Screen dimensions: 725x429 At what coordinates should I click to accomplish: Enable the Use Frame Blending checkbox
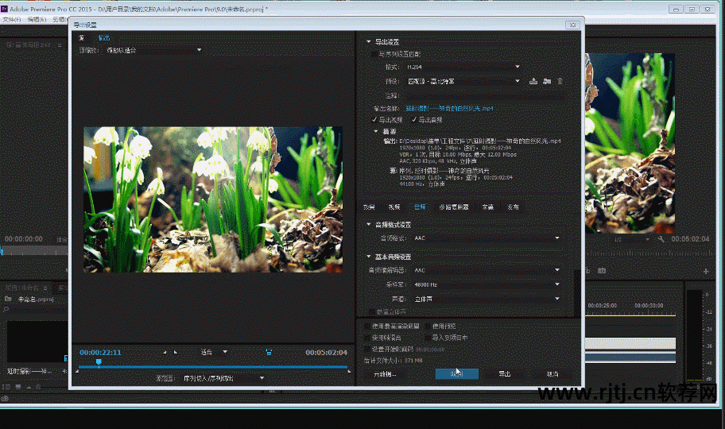pyautogui.click(x=367, y=338)
